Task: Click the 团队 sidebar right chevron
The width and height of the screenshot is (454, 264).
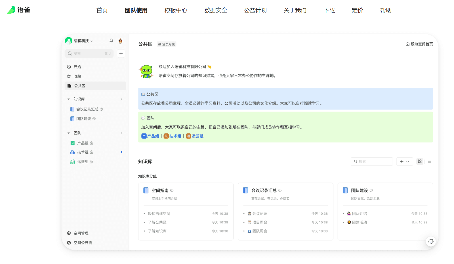Action: [x=121, y=133]
